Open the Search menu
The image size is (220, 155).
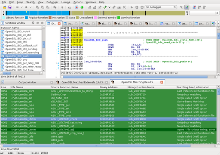31,2
